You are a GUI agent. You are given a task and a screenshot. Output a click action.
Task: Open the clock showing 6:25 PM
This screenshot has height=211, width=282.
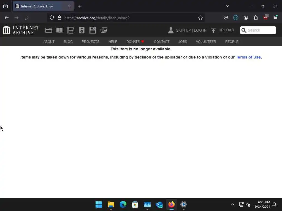click(x=262, y=204)
